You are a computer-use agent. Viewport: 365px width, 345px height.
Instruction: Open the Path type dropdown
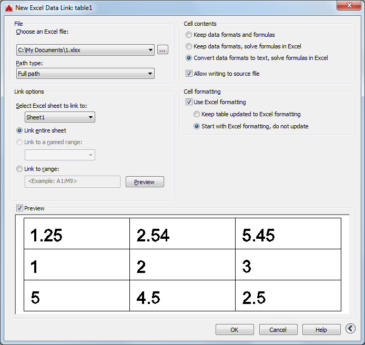pyautogui.click(x=85, y=74)
